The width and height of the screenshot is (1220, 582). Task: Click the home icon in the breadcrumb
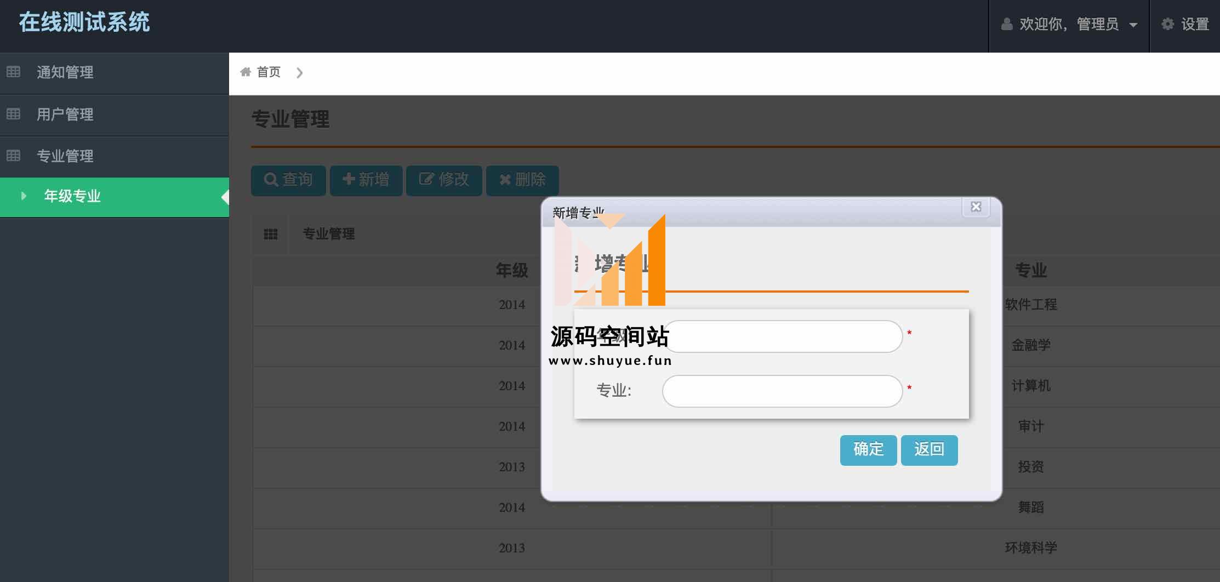click(x=246, y=72)
